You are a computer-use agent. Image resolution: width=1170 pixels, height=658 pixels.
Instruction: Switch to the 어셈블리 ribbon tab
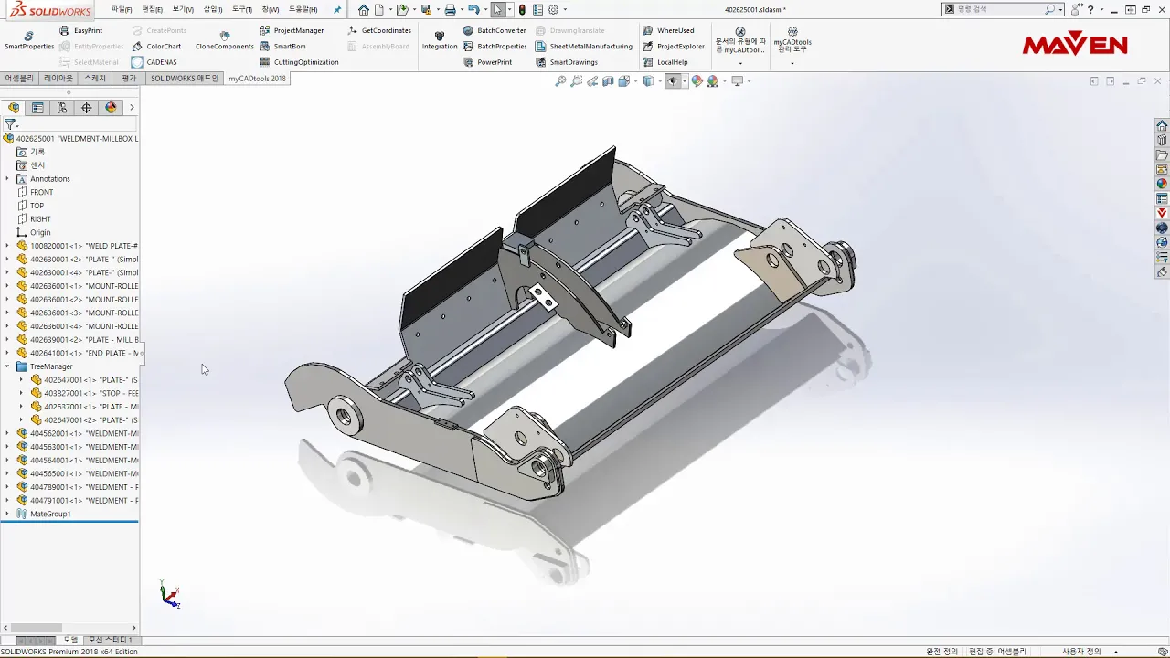[x=19, y=79]
